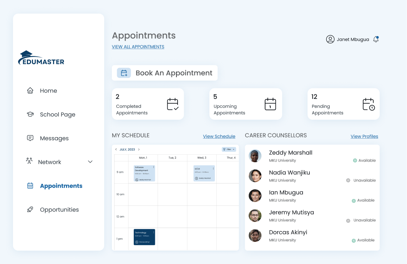Click the EduMaster logo
The height and width of the screenshot is (264, 407).
pos(41,58)
